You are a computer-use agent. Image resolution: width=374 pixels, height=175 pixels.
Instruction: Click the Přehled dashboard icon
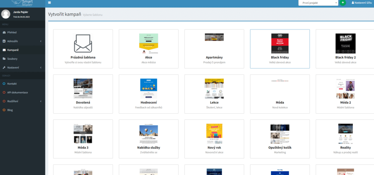(4, 32)
